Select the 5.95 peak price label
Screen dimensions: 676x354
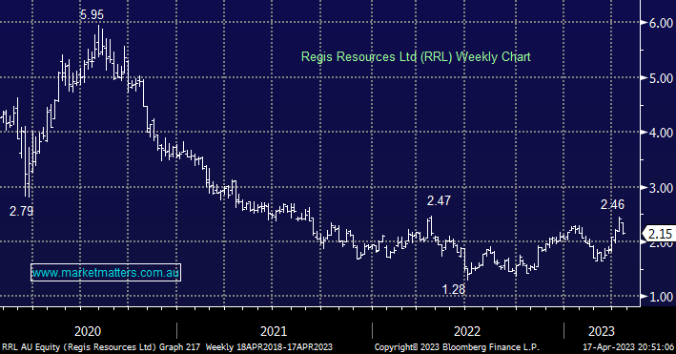(92, 14)
